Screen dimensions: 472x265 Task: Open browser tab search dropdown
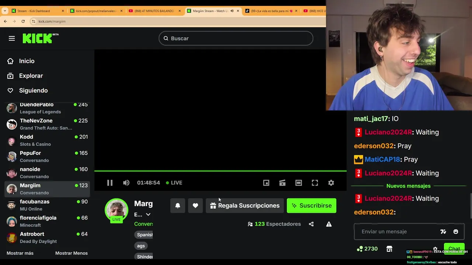click(5, 11)
